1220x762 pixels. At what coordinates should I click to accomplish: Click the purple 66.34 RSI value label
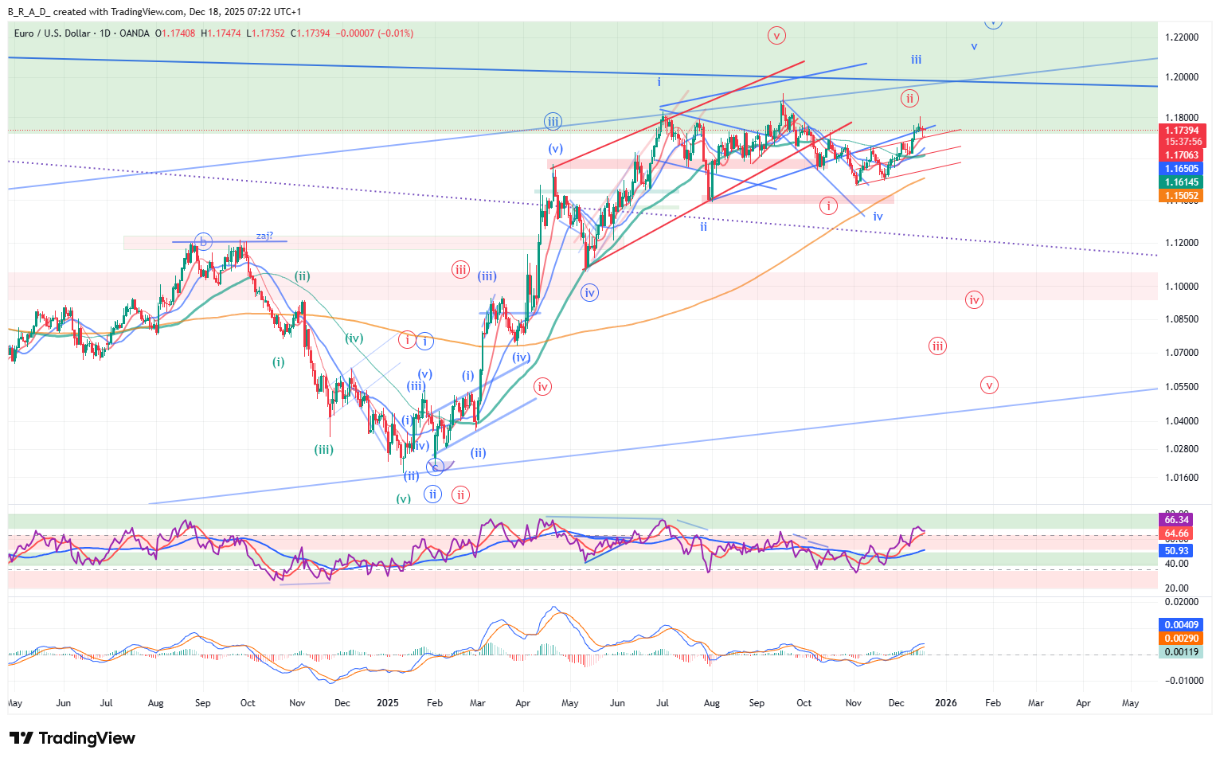[1176, 520]
